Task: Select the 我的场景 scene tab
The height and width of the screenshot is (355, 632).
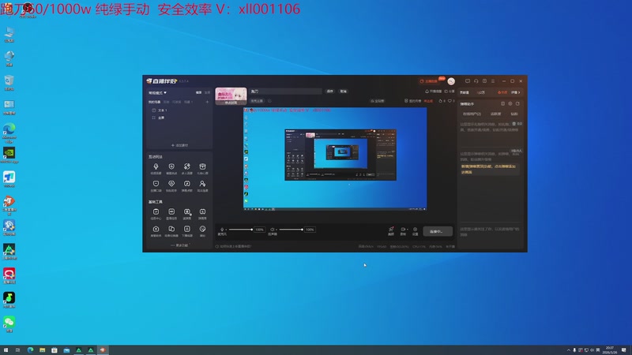Action: tap(154, 102)
